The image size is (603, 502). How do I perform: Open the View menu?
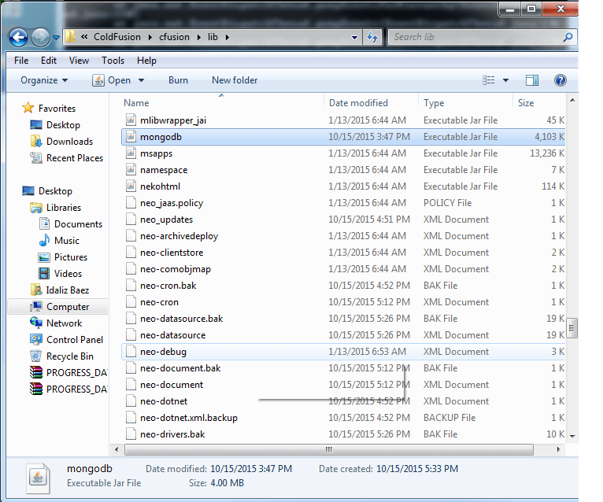pos(79,61)
